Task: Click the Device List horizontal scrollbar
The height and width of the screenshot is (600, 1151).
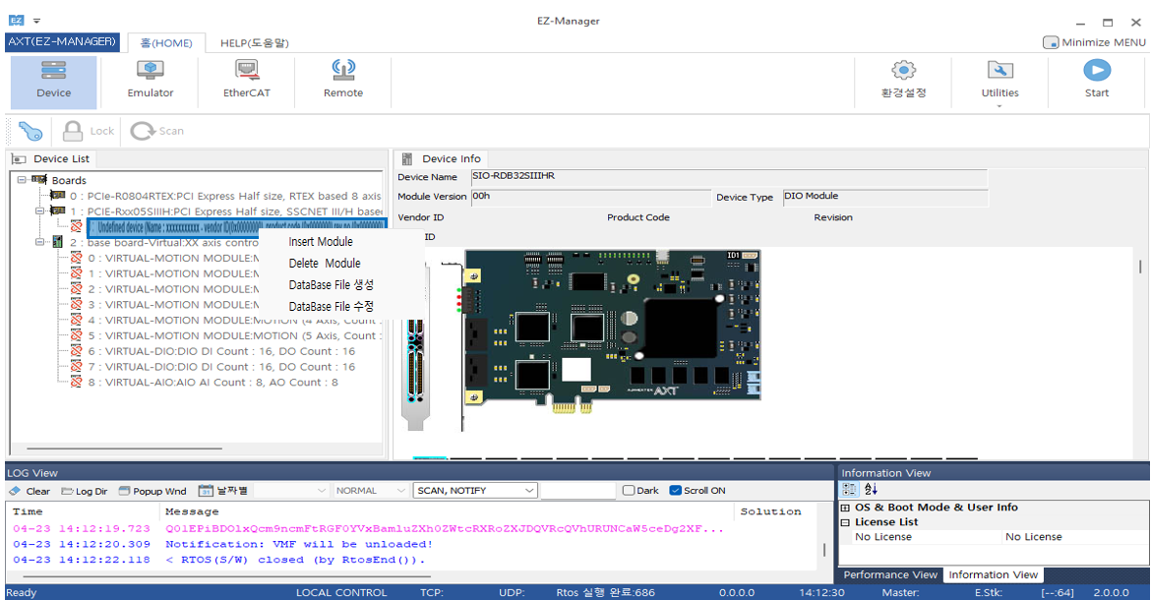Action: (125, 449)
